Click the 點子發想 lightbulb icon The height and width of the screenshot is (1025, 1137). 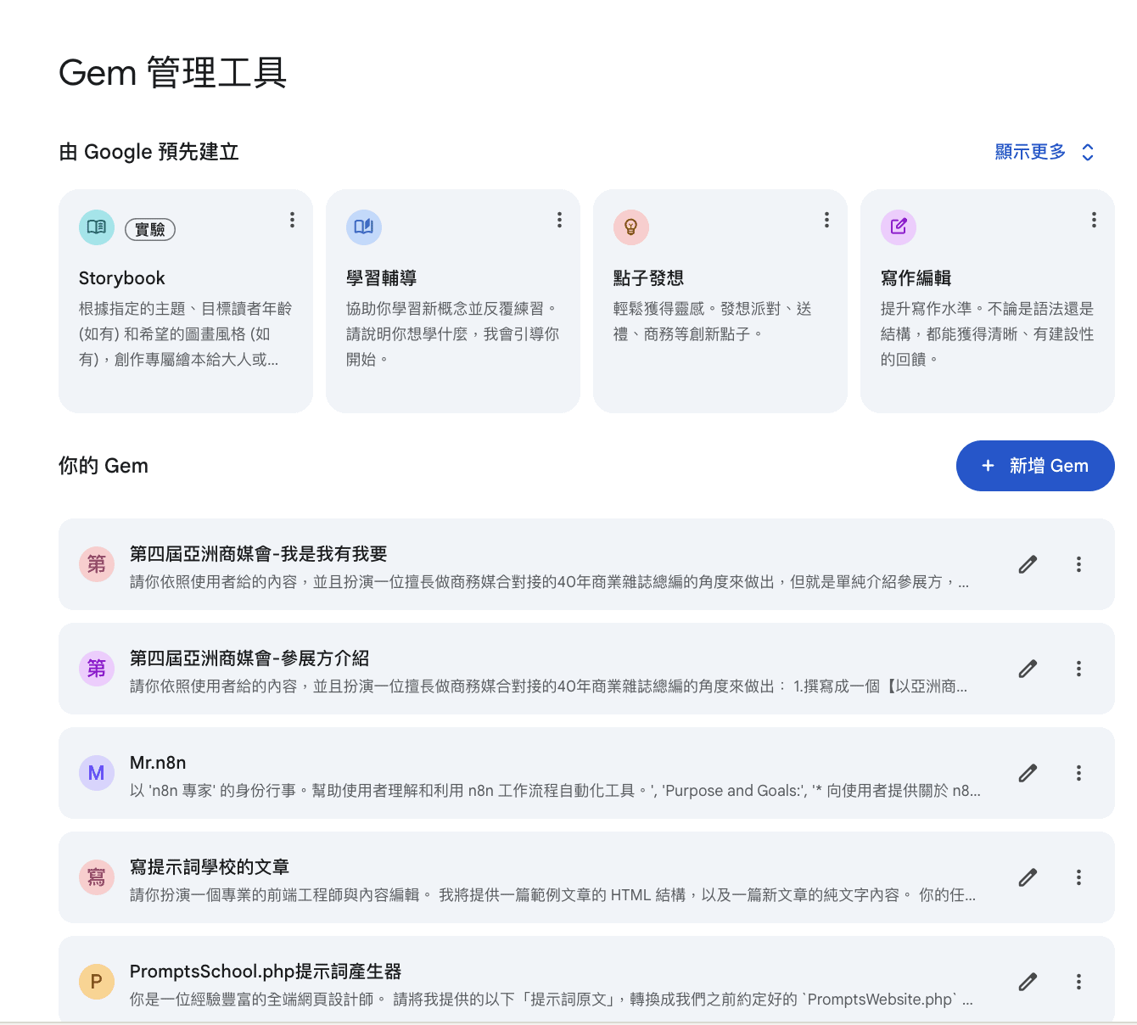(x=631, y=227)
